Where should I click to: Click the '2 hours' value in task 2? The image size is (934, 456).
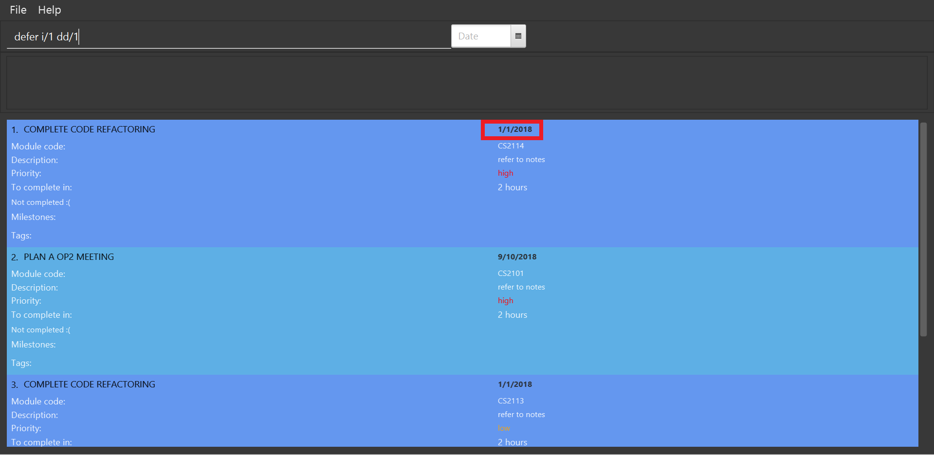click(x=513, y=315)
